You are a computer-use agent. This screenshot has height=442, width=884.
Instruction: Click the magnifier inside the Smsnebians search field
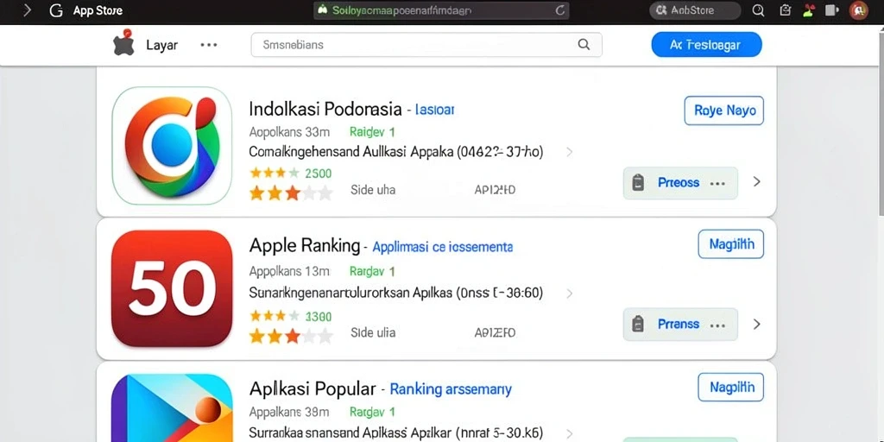coord(584,45)
